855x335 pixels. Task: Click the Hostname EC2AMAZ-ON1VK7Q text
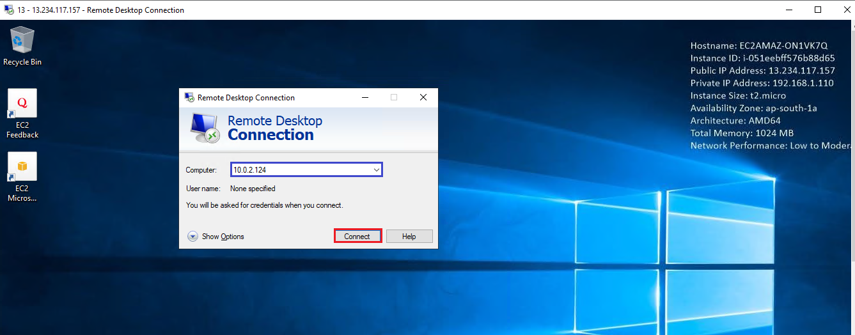click(759, 45)
